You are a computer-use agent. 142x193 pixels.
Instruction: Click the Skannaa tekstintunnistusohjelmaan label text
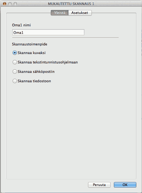pos(48,62)
